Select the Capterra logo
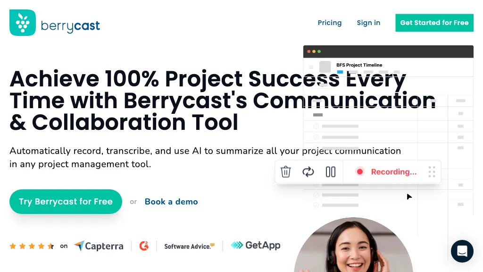The height and width of the screenshot is (272, 483). pos(99,246)
